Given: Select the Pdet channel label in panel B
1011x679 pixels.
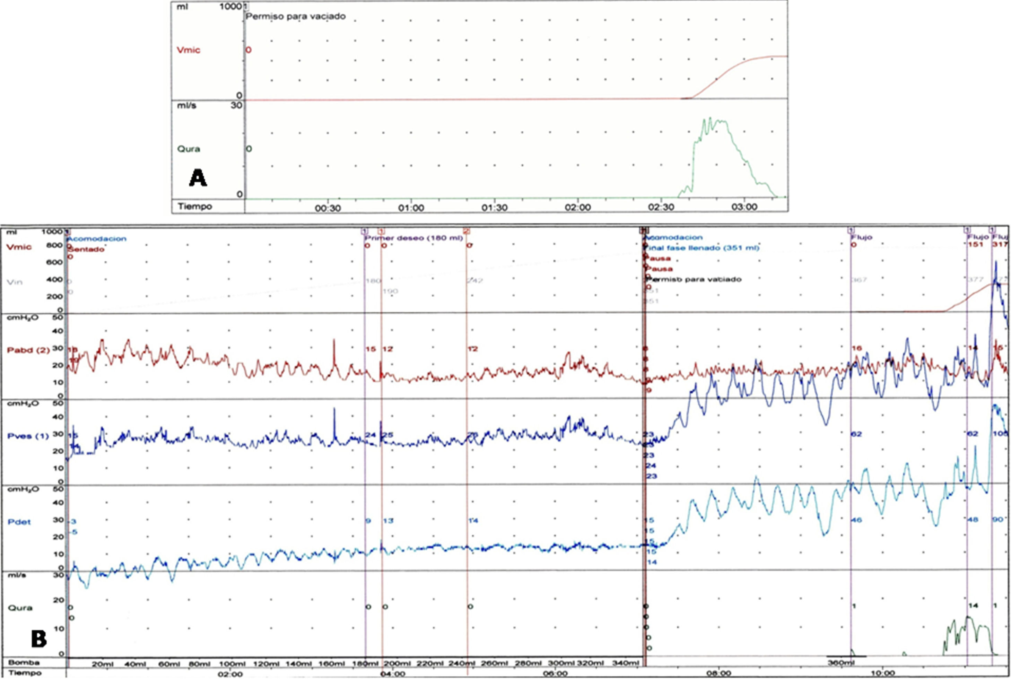Looking at the screenshot, I should (19, 522).
